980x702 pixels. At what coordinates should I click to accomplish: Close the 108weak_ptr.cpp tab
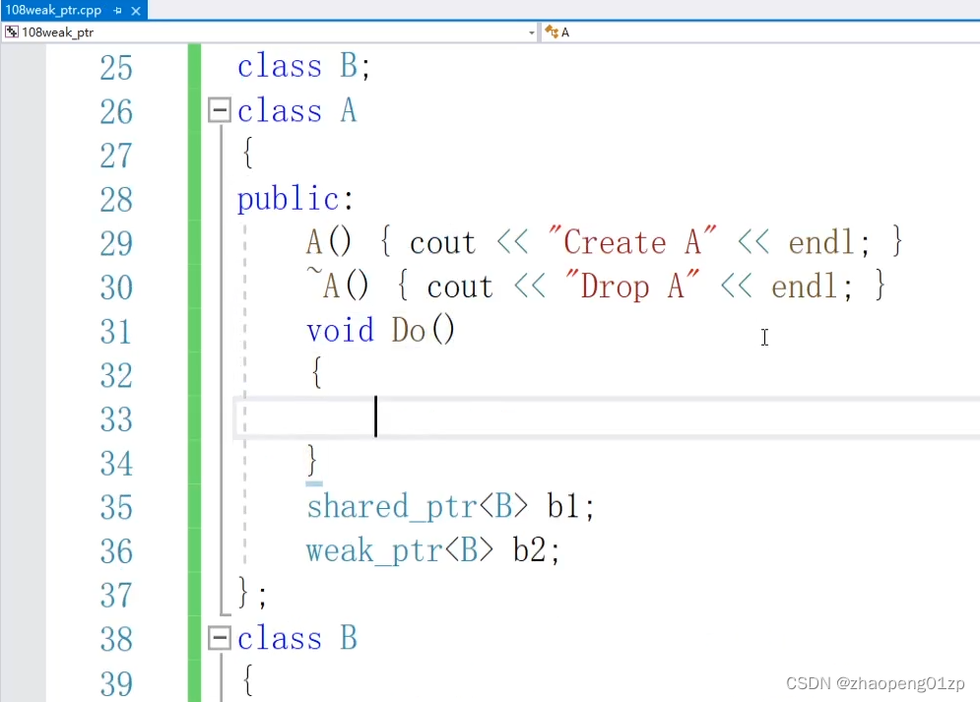pyautogui.click(x=136, y=10)
